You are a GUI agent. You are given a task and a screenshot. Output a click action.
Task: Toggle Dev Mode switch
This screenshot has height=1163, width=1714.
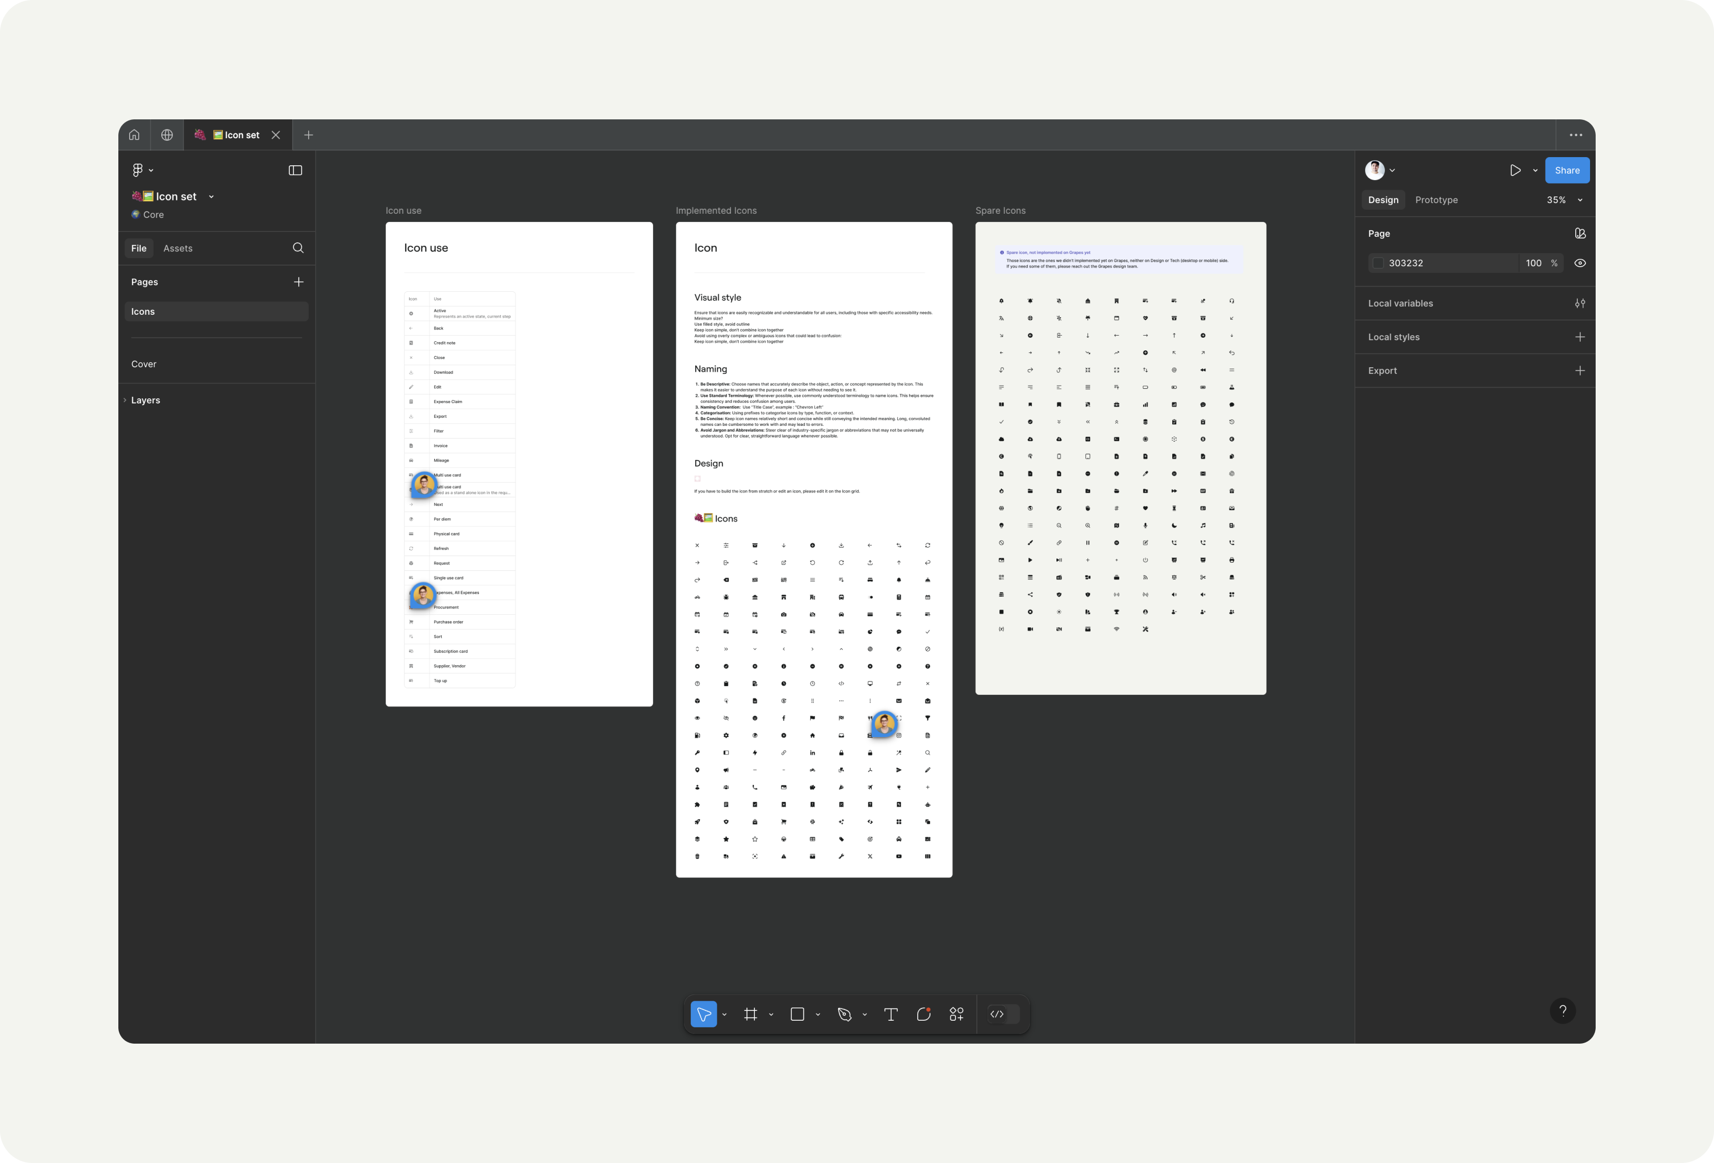click(x=1003, y=1014)
